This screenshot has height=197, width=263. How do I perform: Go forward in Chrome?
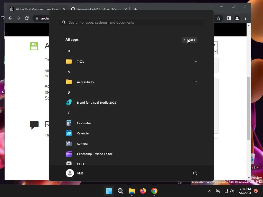pyautogui.click(x=18, y=18)
